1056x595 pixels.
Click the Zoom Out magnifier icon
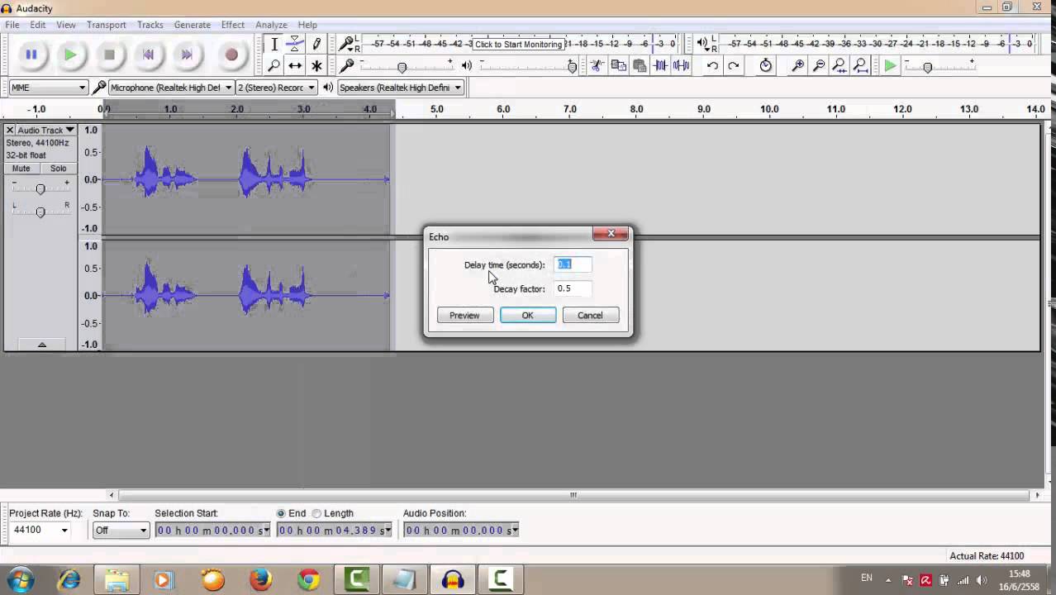[820, 66]
